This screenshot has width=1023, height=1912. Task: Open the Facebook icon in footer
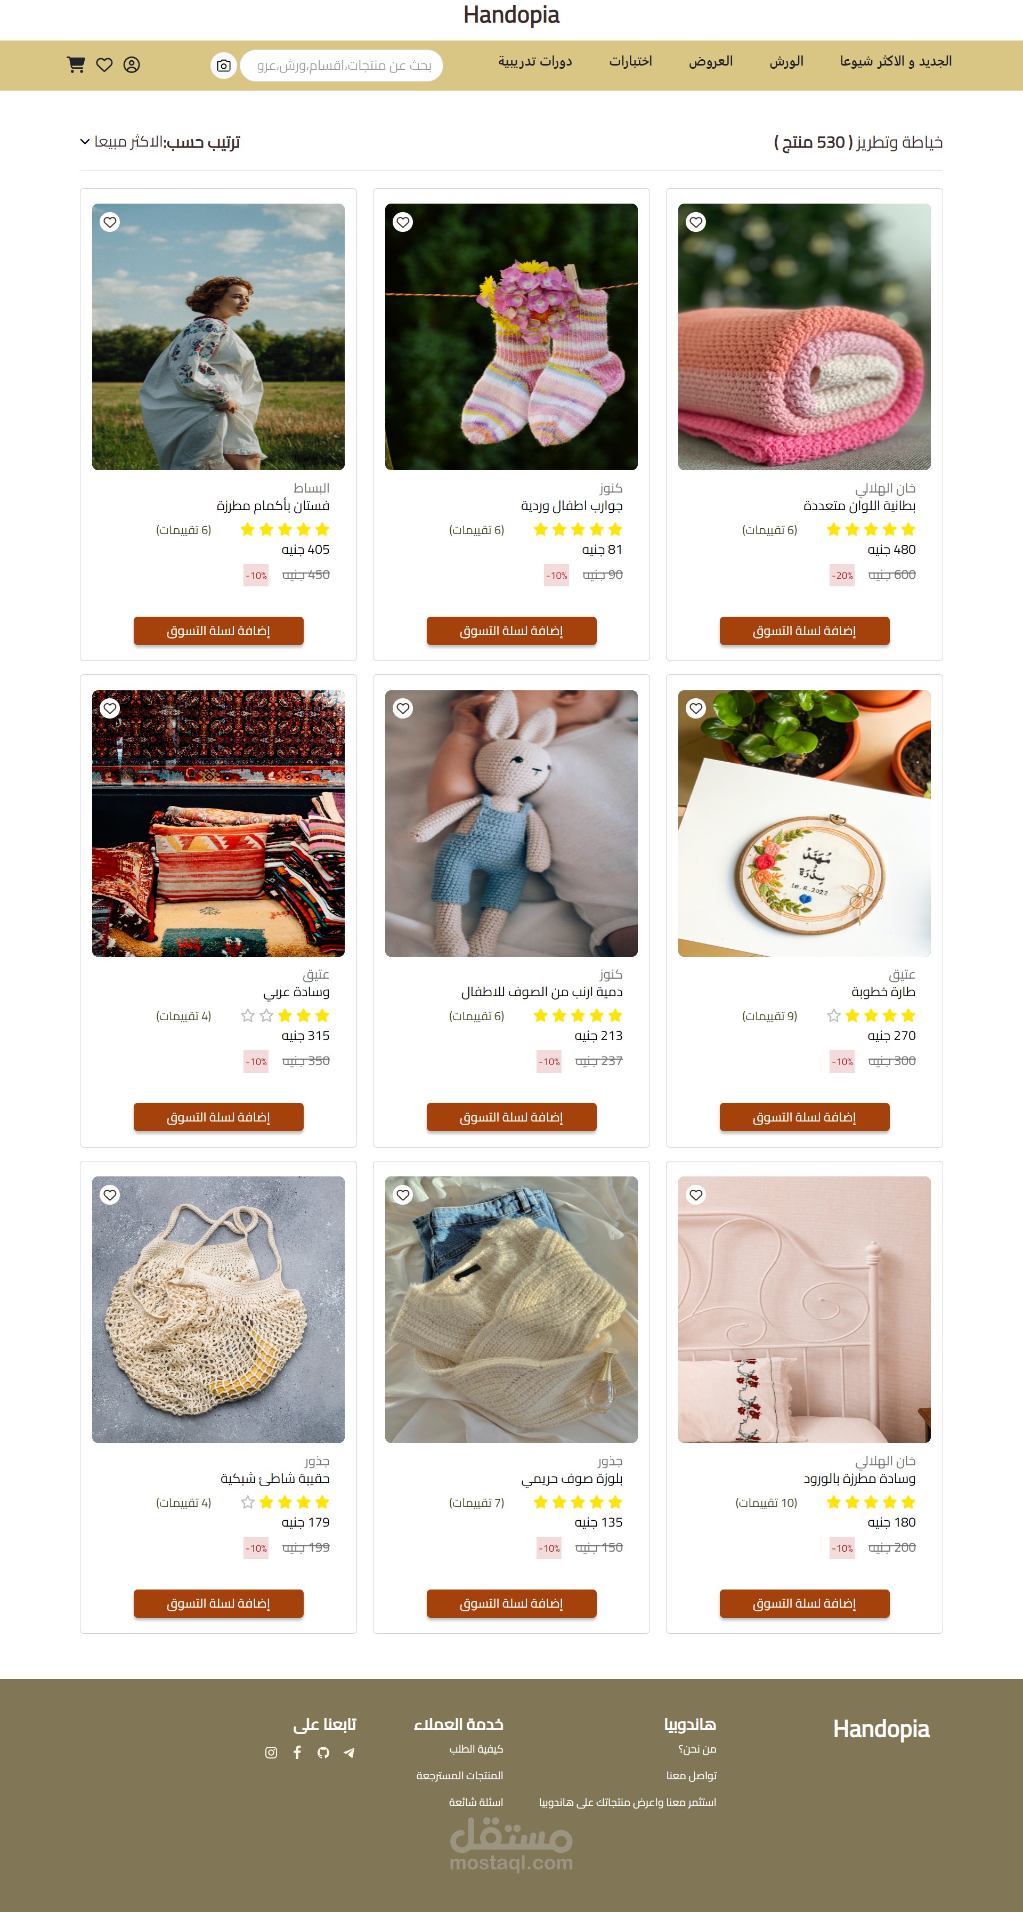coord(297,1753)
